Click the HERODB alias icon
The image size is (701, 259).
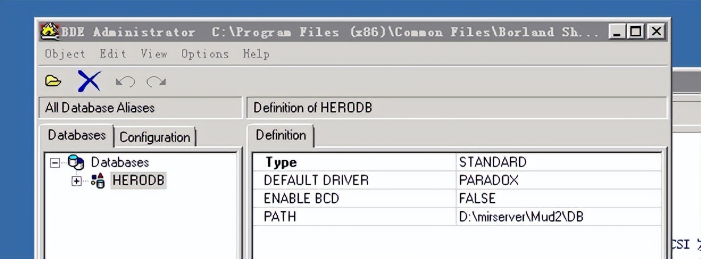(x=98, y=181)
